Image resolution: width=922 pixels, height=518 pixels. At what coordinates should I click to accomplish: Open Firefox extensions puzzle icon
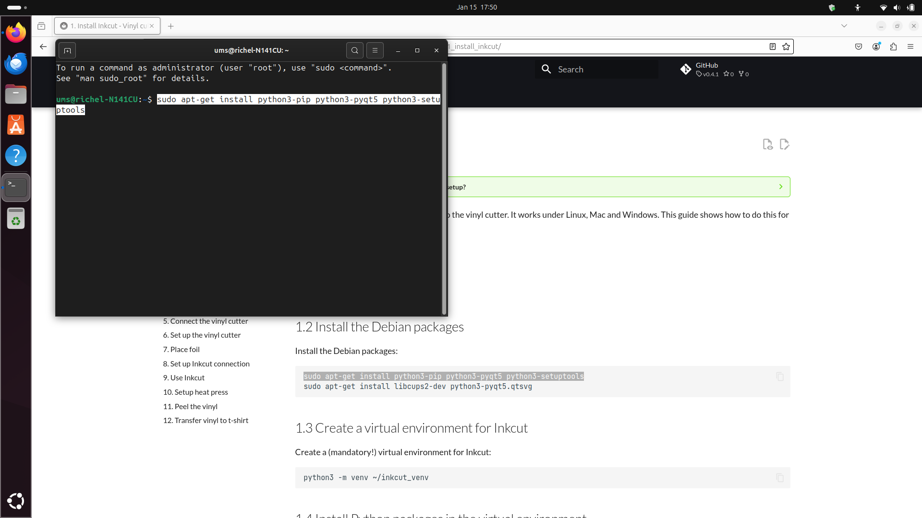click(893, 47)
